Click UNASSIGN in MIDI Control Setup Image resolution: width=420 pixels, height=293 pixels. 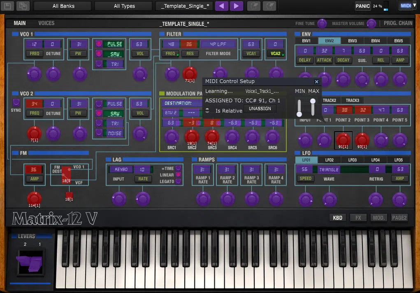click(x=260, y=108)
